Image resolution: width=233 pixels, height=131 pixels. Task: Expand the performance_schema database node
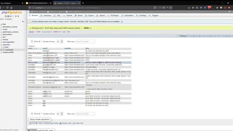click(1, 32)
